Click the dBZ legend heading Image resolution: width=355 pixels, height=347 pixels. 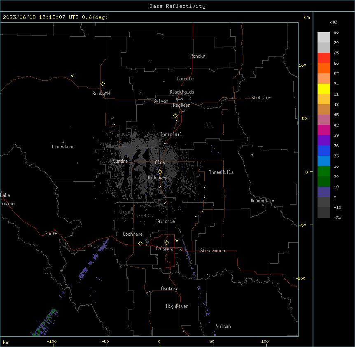pos(334,22)
